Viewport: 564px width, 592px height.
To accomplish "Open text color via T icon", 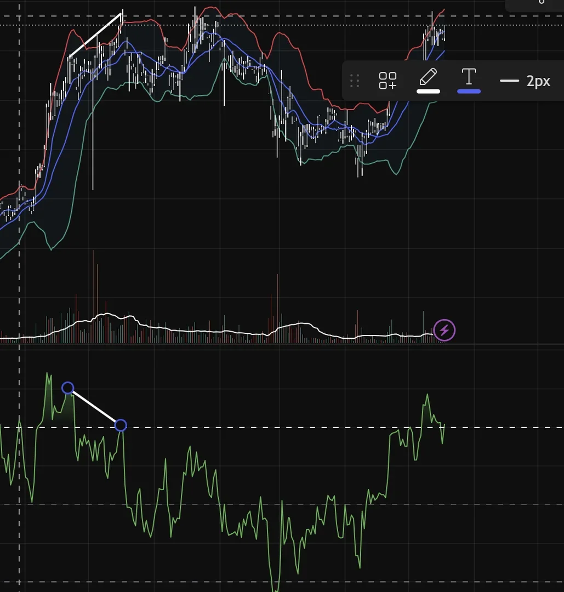I will point(469,77).
